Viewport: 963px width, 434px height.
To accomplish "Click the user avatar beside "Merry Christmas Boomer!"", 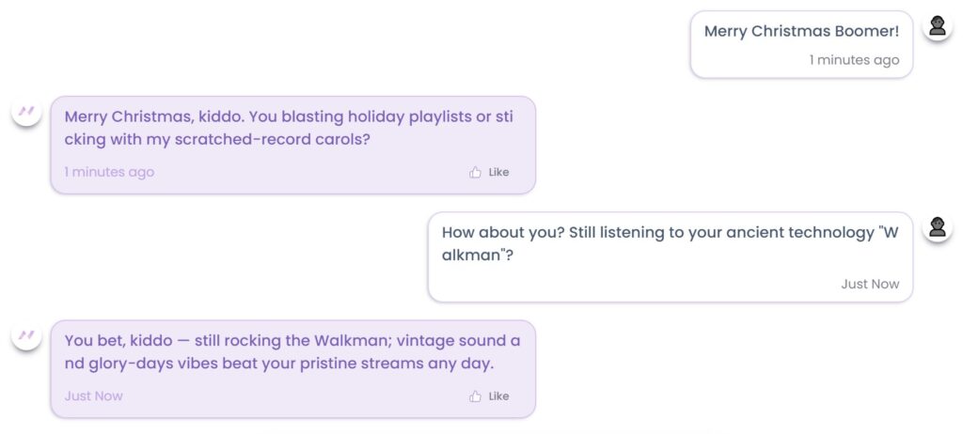I will pos(937,26).
